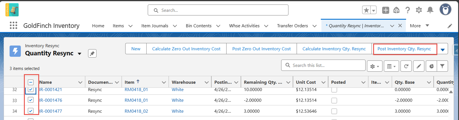Open record IR-0001421

tap(51, 90)
